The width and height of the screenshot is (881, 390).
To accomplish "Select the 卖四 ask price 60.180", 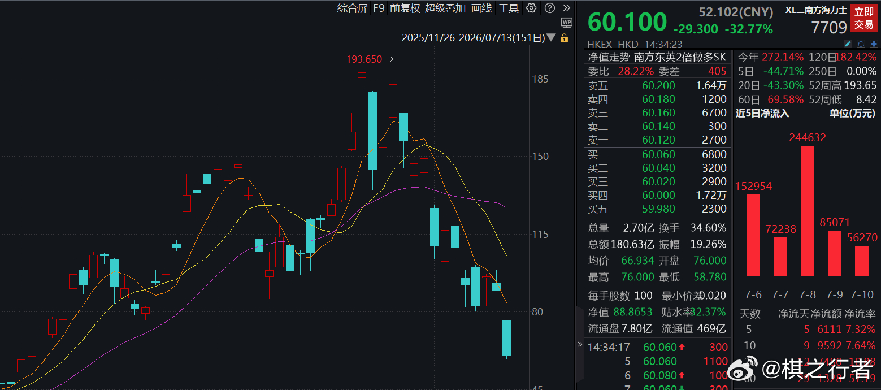I will pos(658,99).
